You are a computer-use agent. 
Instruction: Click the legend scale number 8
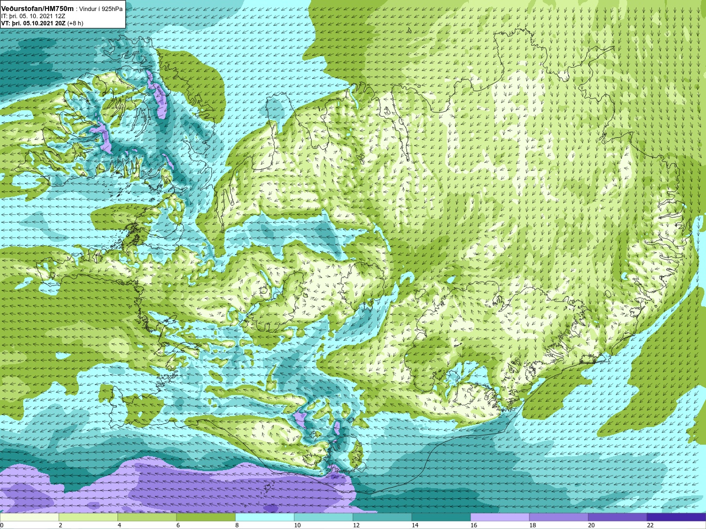(237, 525)
